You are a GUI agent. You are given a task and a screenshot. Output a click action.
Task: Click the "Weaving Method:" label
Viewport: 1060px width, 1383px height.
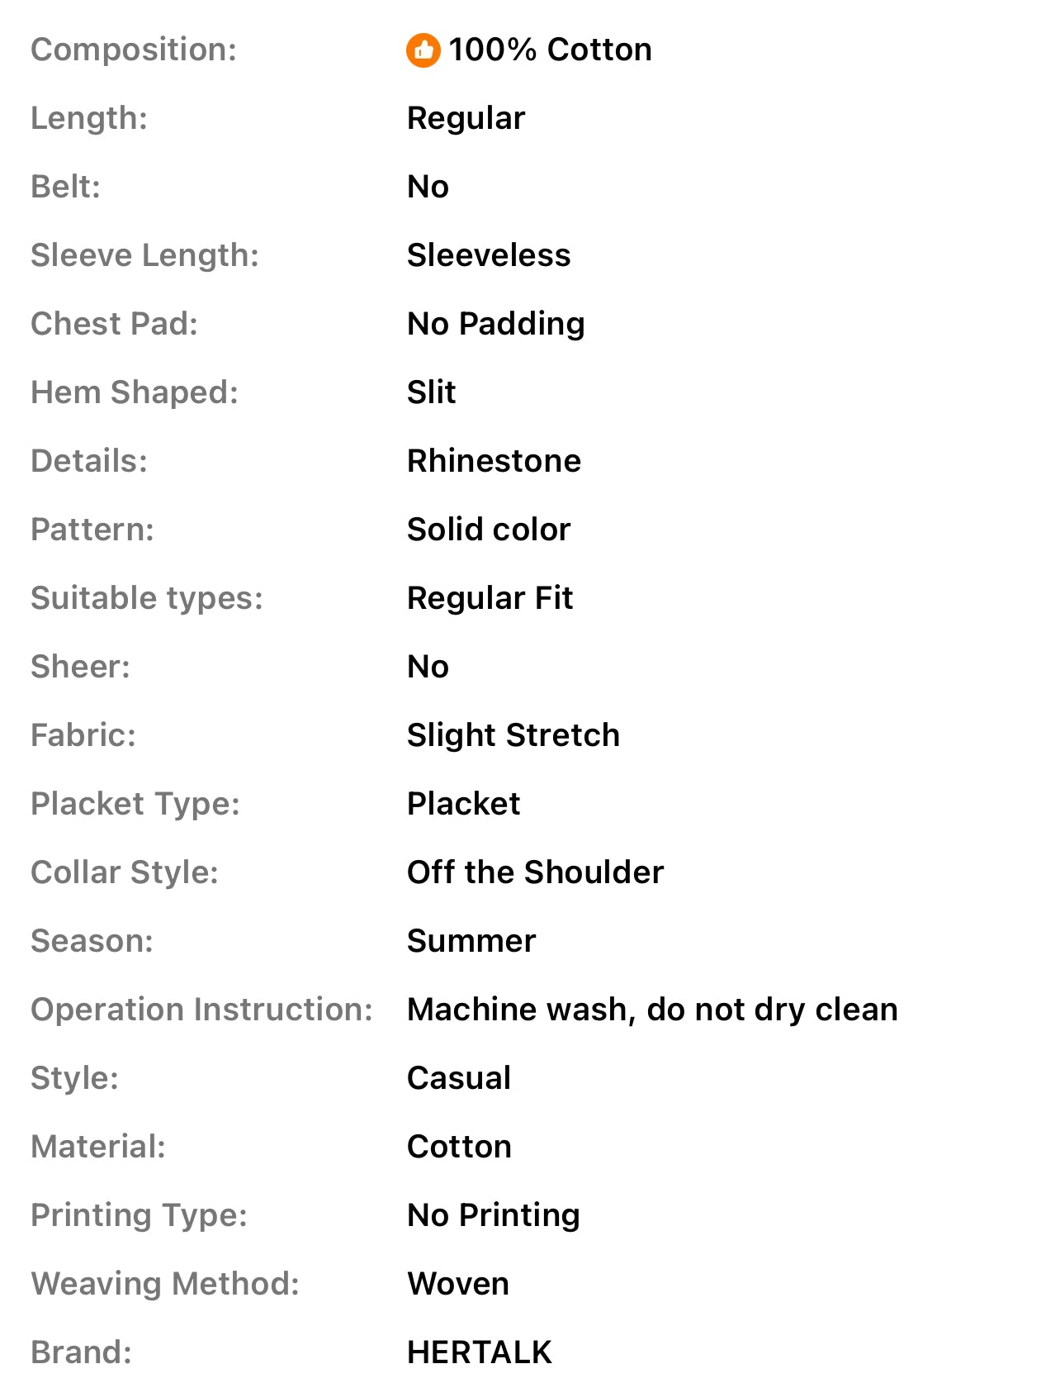(x=165, y=1284)
